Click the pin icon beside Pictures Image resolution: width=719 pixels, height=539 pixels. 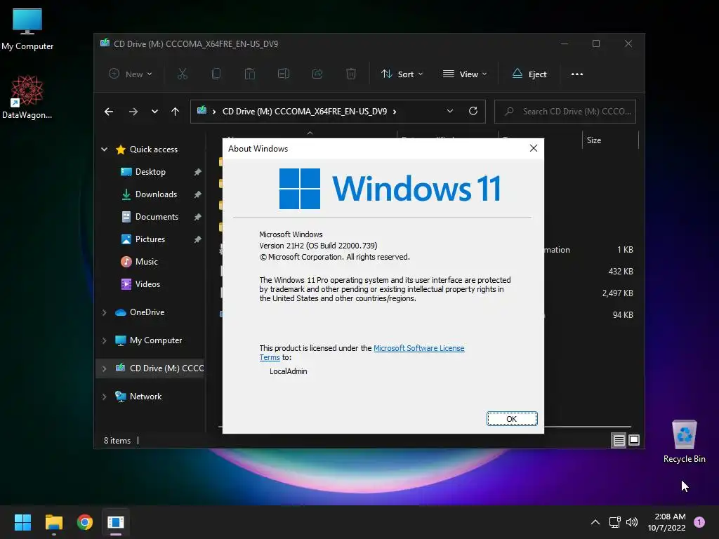(197, 239)
